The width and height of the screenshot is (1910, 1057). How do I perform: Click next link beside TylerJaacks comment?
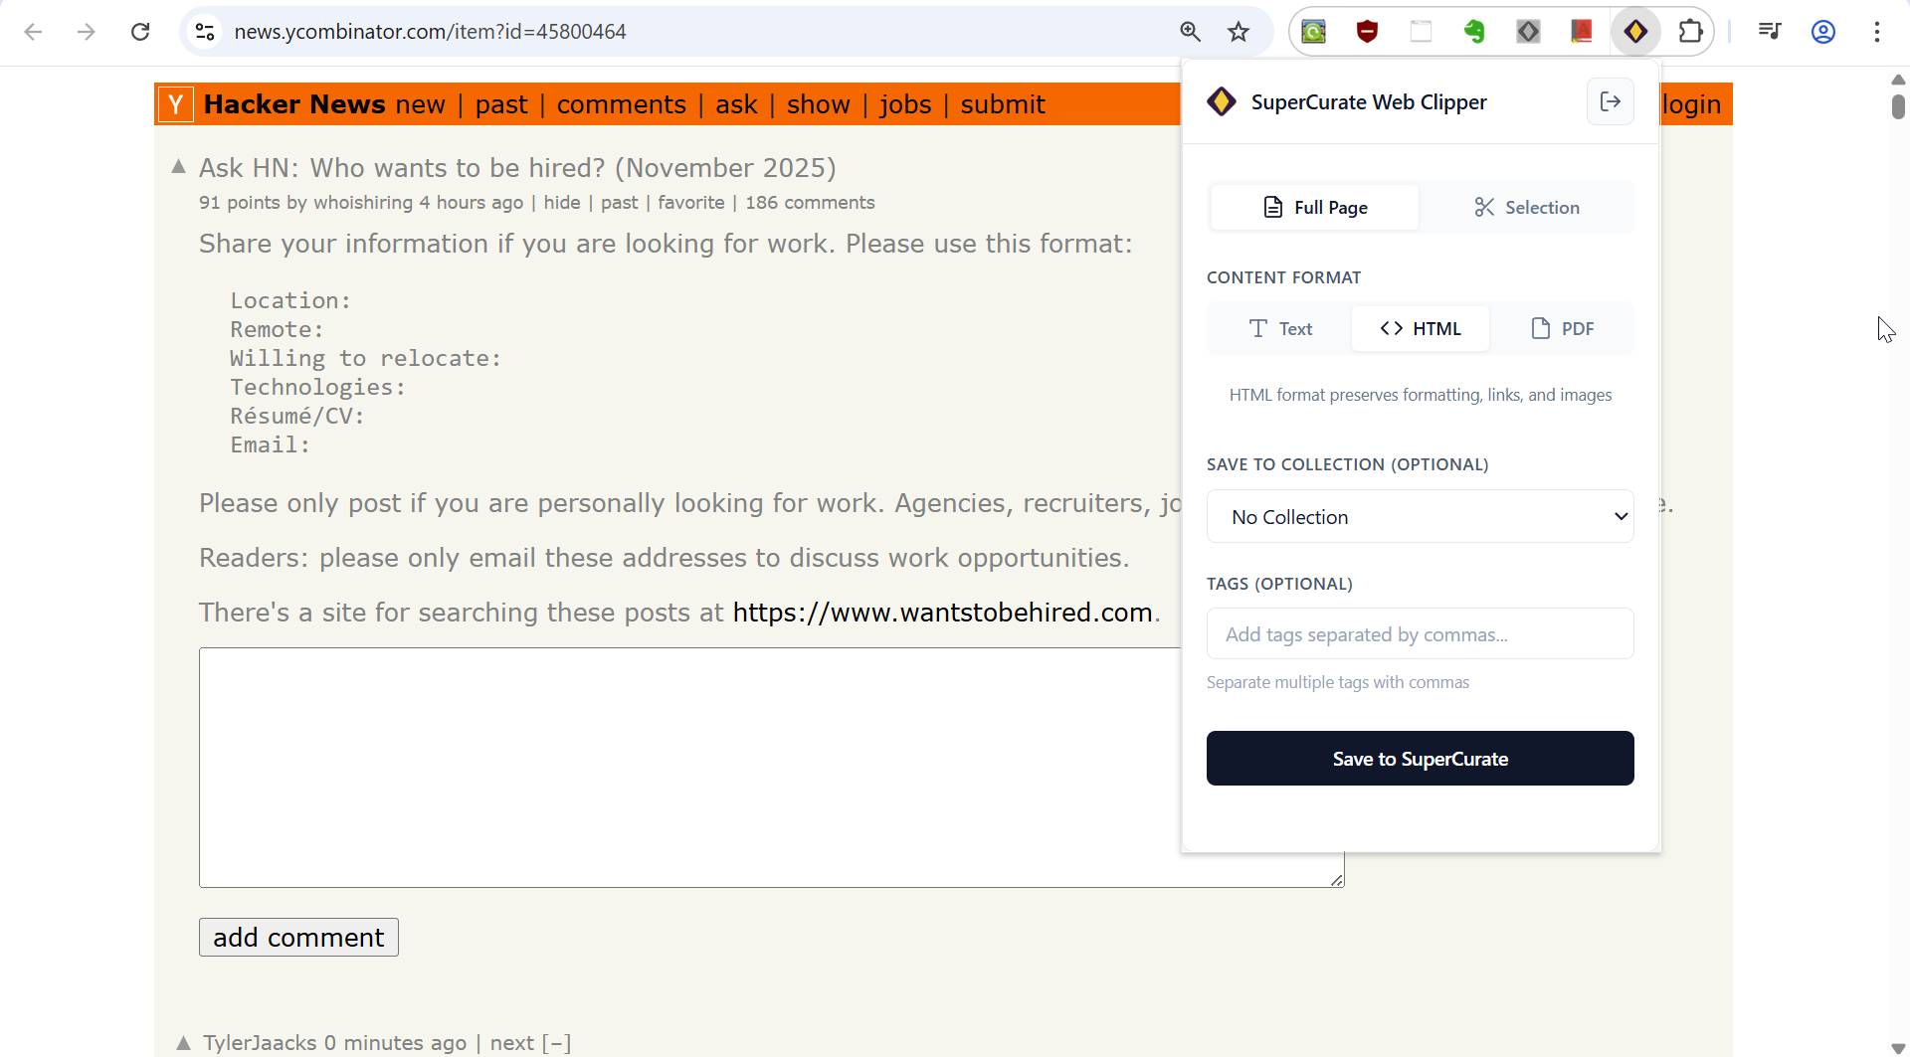pos(511,1043)
